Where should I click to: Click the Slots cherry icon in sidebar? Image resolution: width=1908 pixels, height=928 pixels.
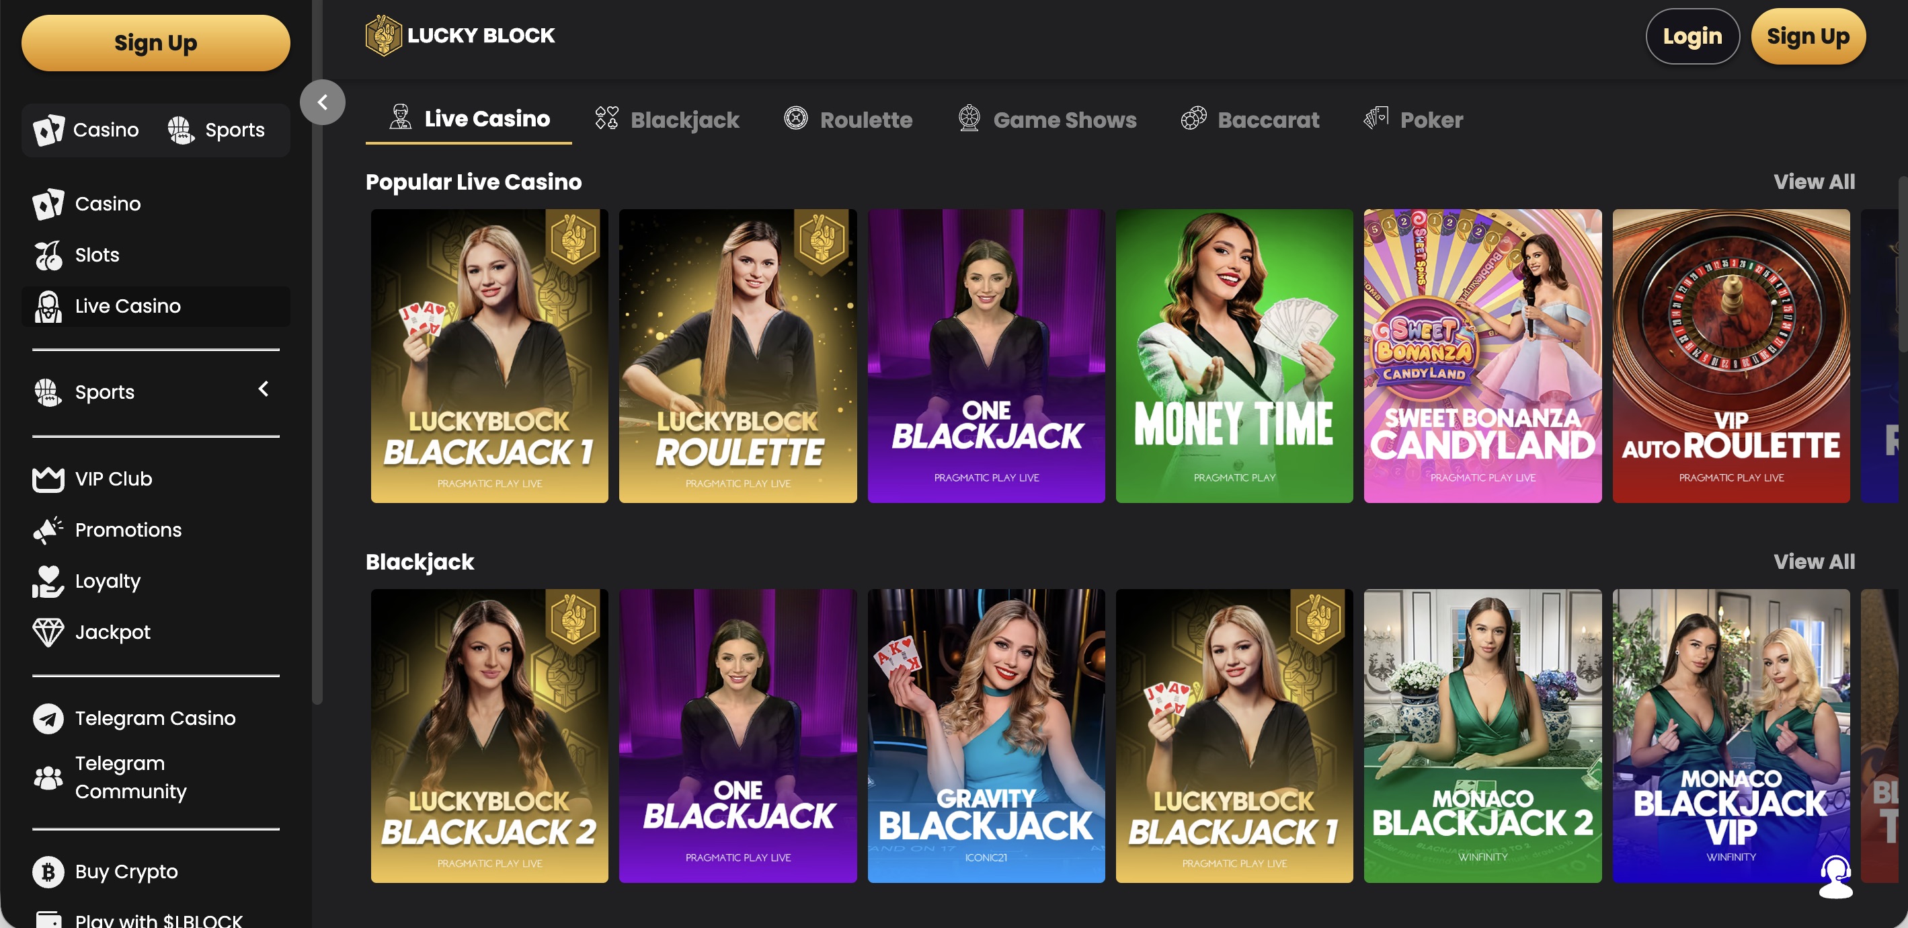[x=48, y=256]
